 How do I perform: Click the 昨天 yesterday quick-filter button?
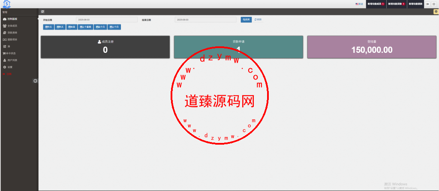tap(60, 27)
